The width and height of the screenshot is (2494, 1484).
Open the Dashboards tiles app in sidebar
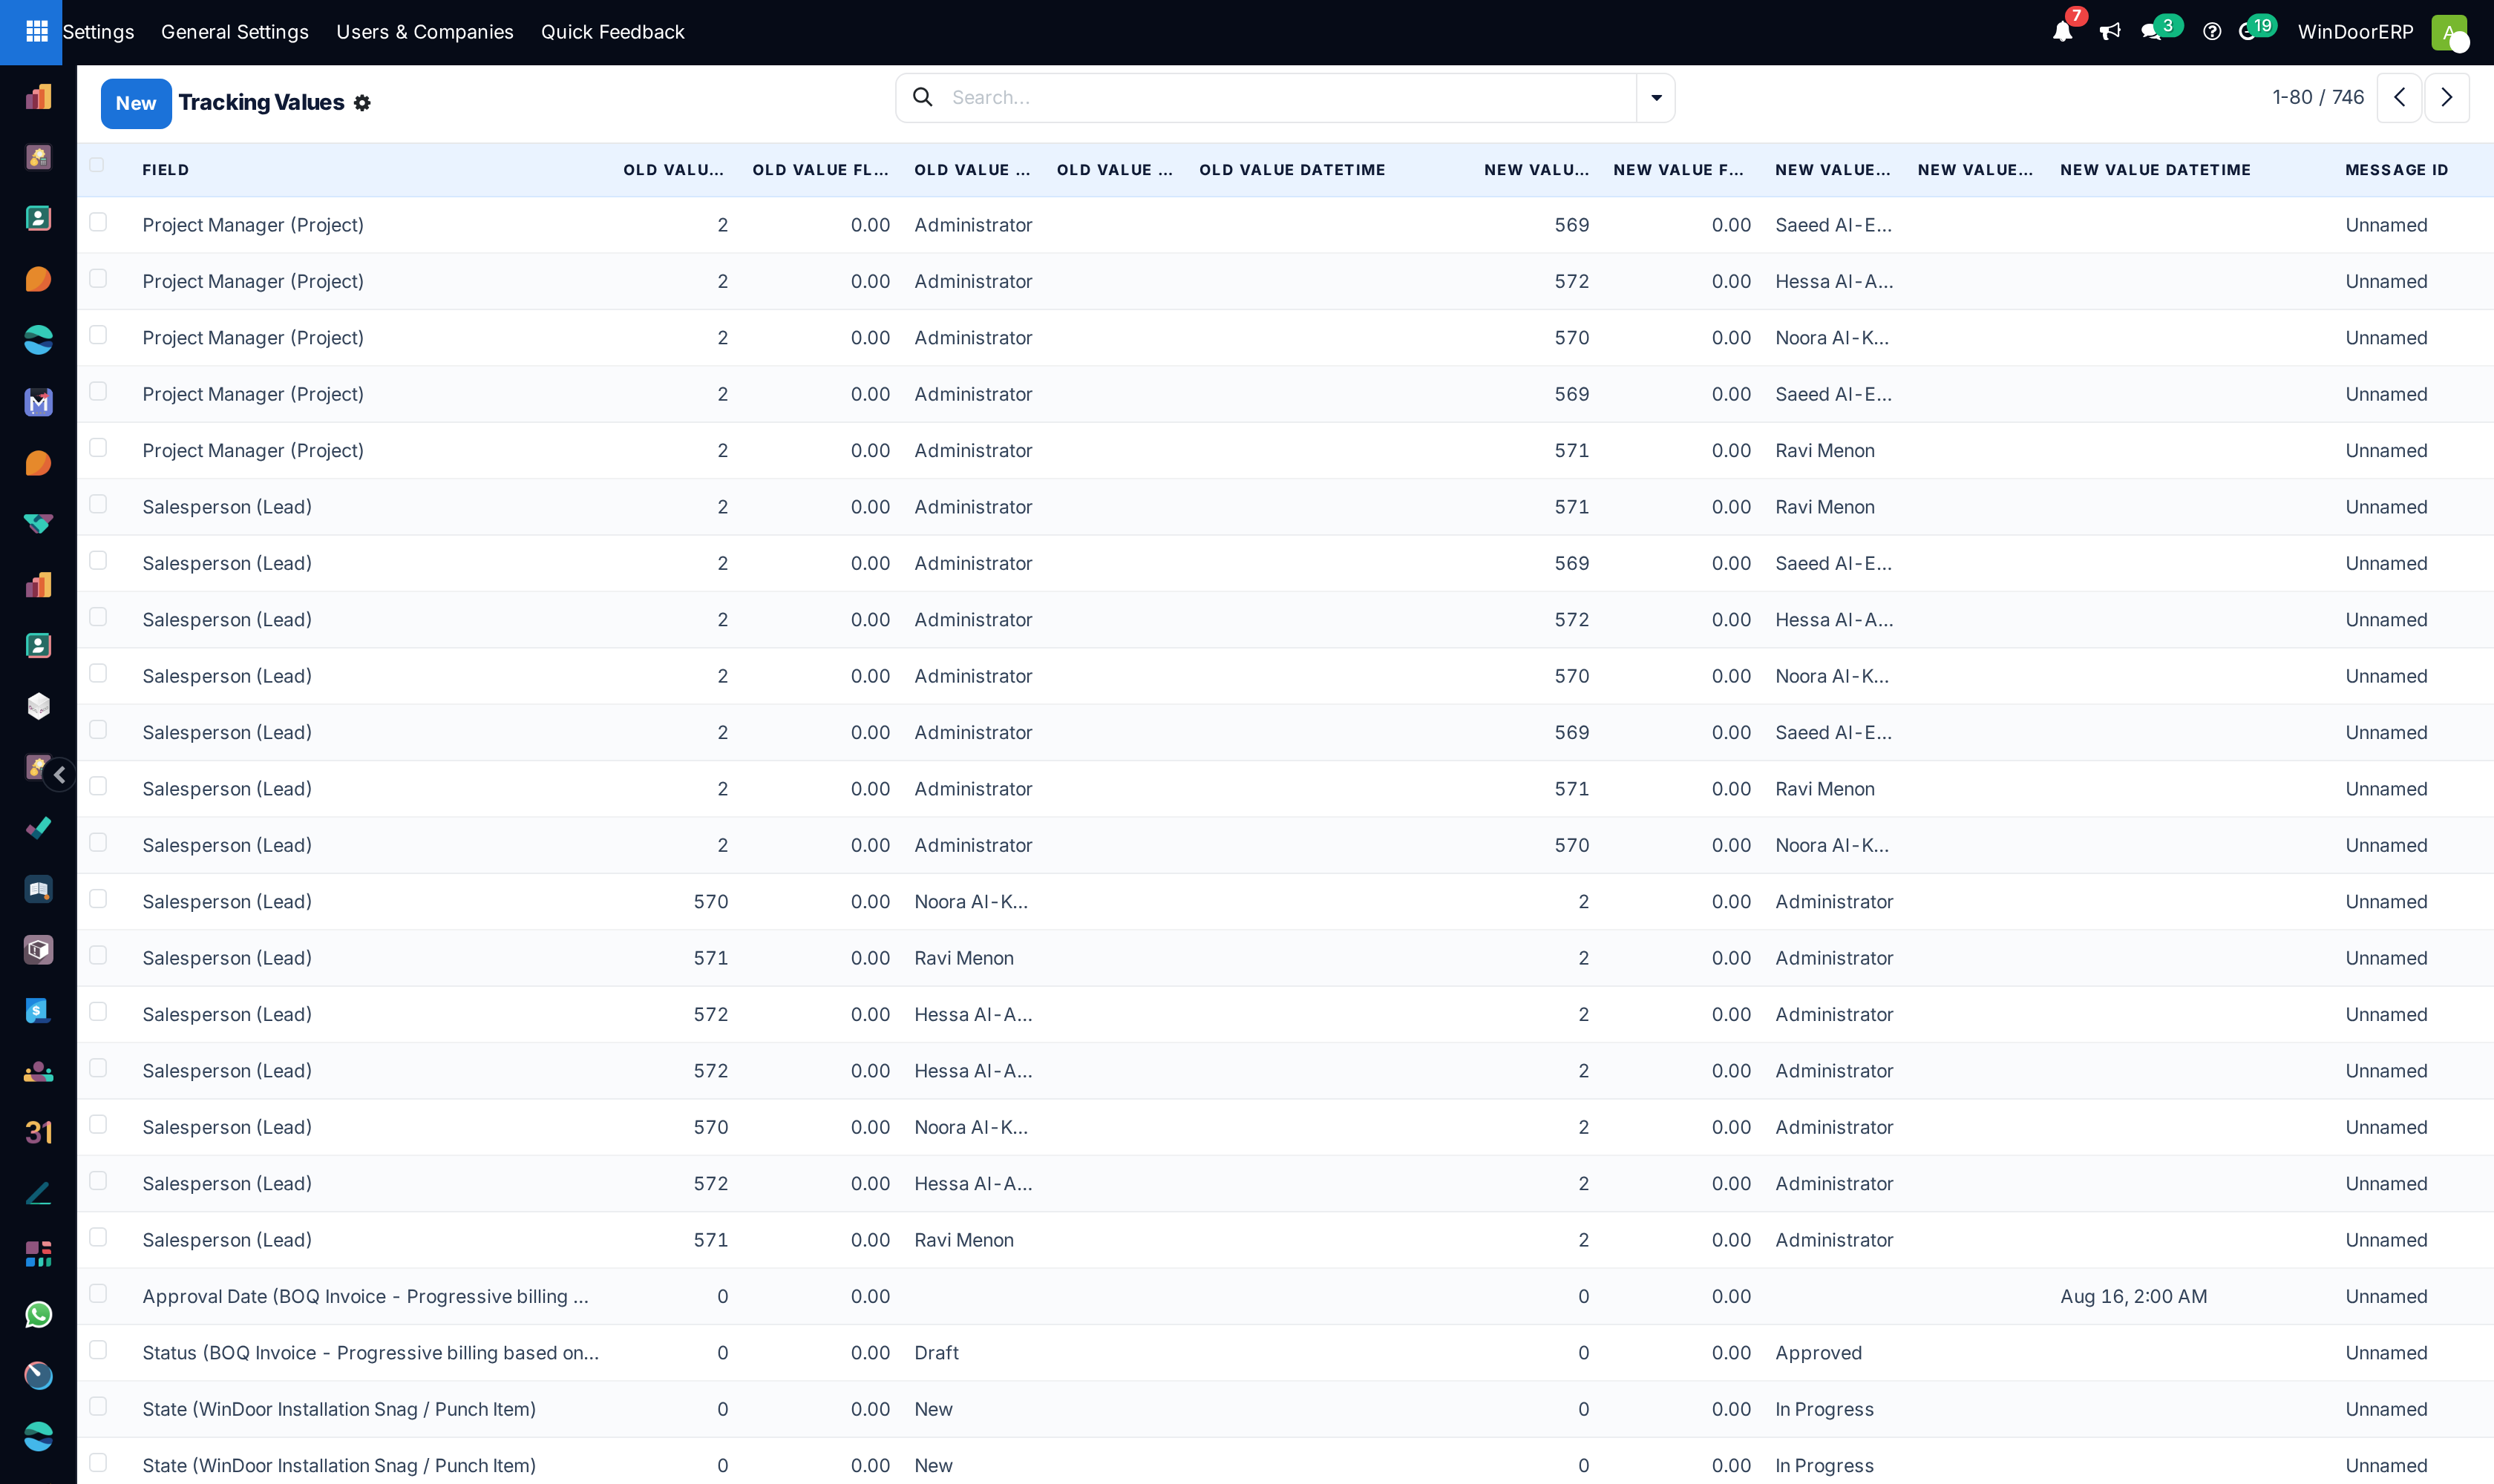click(38, 1254)
